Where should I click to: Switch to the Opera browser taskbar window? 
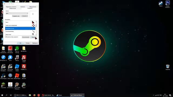[x=48, y=95]
